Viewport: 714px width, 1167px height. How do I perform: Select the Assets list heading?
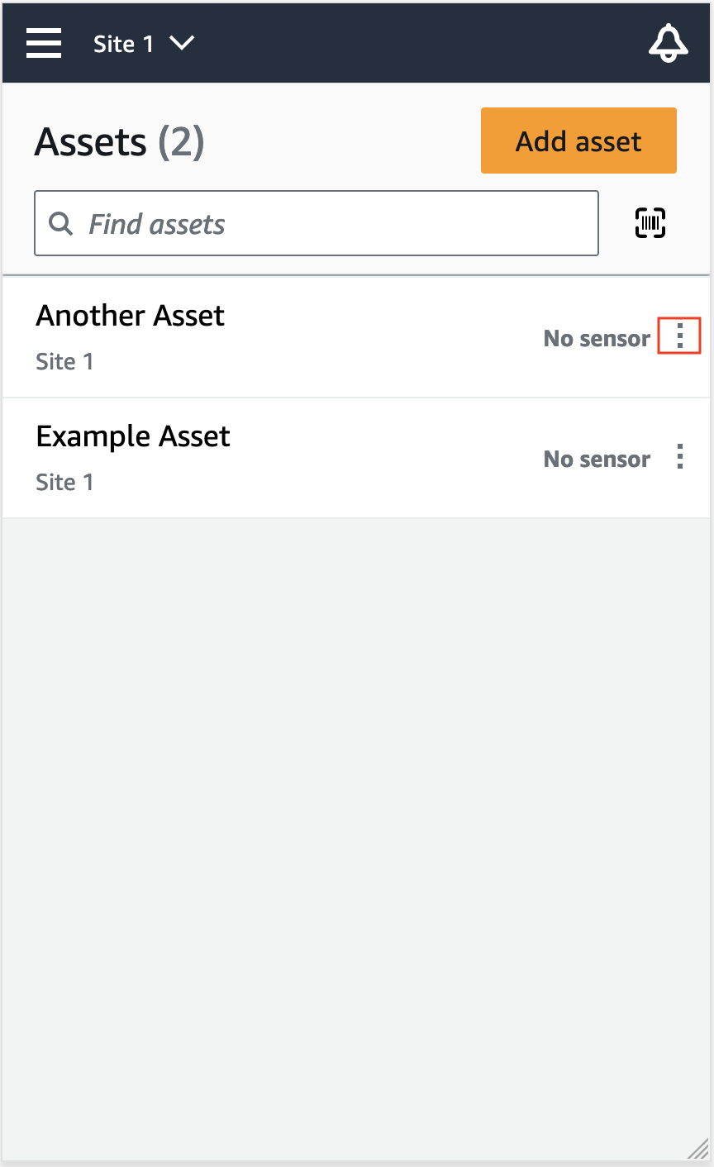(91, 141)
